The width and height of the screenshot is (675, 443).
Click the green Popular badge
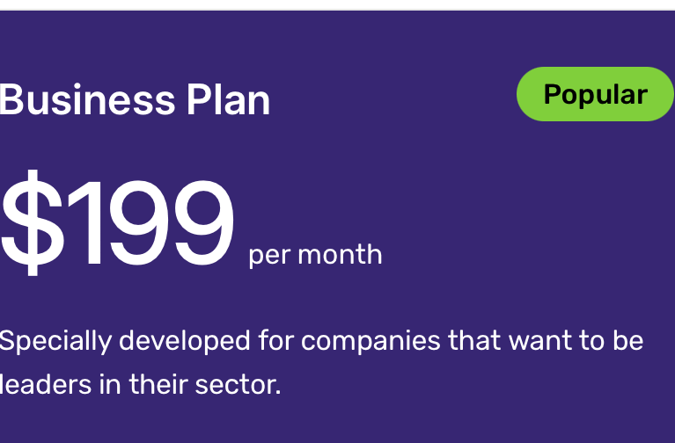point(595,94)
